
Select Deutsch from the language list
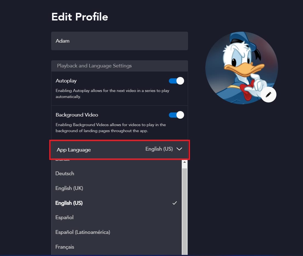[x=65, y=174]
